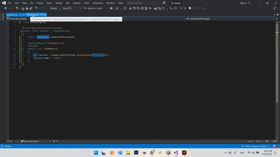Click the Visual Studio taskbar icon

pyautogui.click(x=176, y=153)
